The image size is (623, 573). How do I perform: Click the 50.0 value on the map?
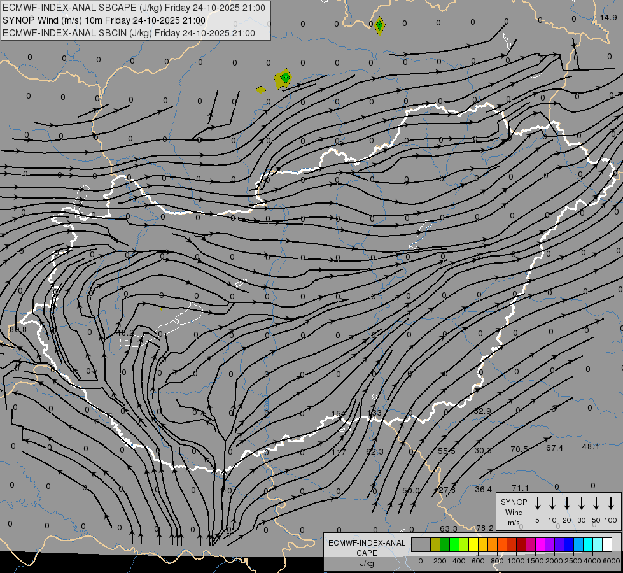click(411, 491)
